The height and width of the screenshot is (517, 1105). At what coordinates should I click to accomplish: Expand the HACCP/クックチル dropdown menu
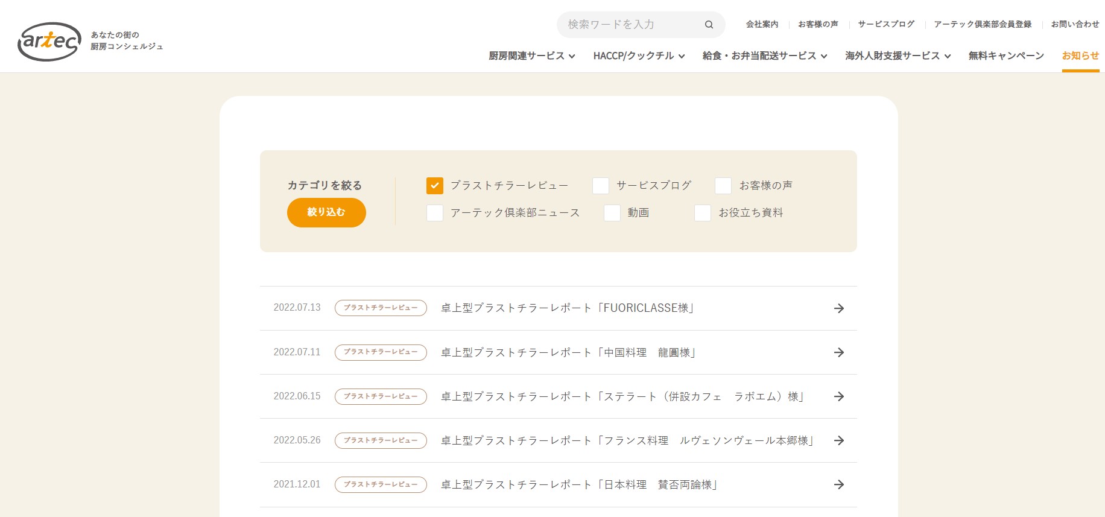(639, 56)
